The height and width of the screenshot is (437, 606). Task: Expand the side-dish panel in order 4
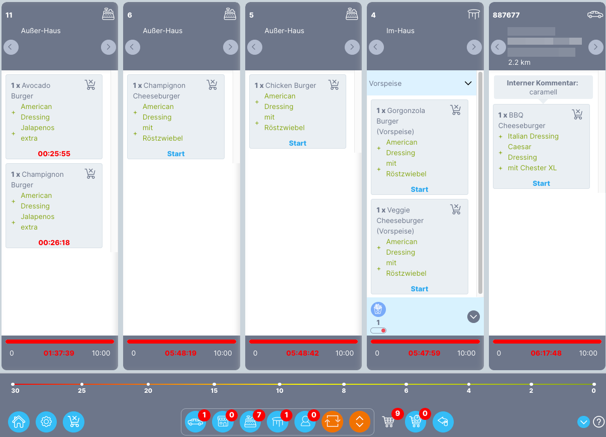pos(473,316)
